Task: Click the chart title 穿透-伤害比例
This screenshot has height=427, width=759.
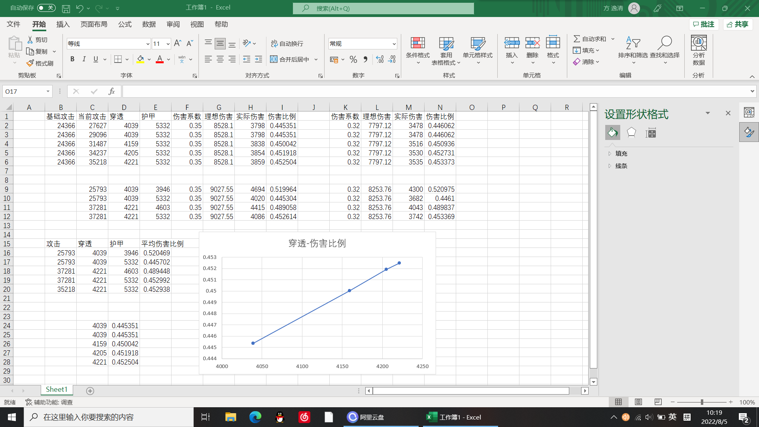Action: 317,243
